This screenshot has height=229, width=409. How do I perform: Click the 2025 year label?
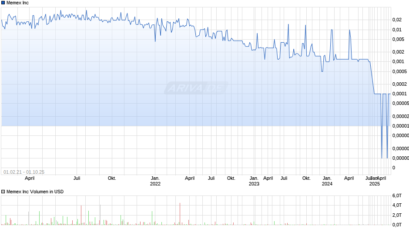click(375, 184)
